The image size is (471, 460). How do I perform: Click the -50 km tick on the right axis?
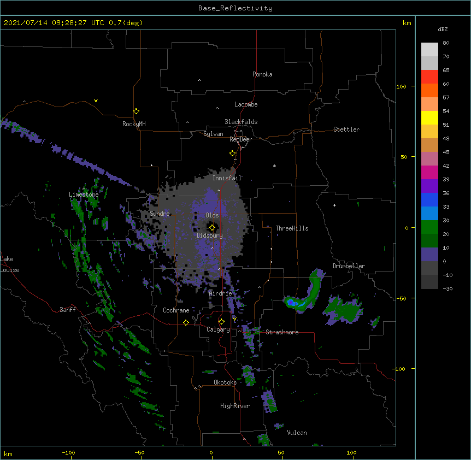pyautogui.click(x=401, y=298)
